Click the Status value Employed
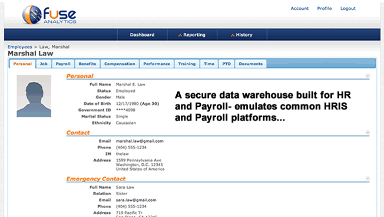Image resolution: width=384 pixels, height=217 pixels. (x=125, y=91)
